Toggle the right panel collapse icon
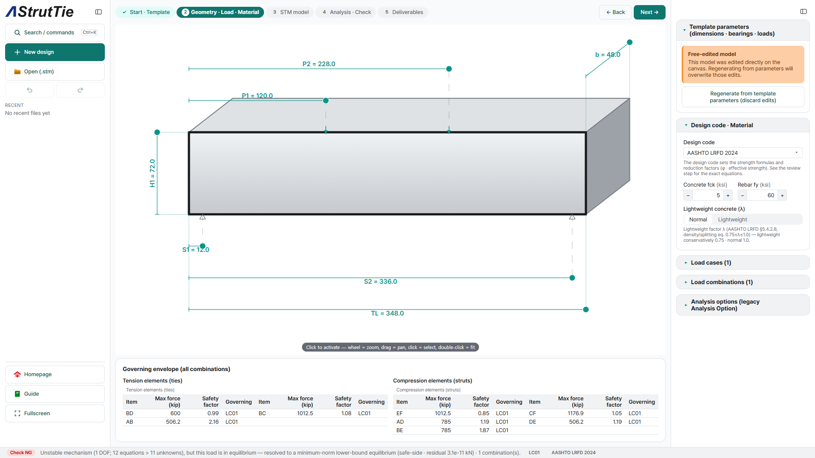 click(x=804, y=11)
